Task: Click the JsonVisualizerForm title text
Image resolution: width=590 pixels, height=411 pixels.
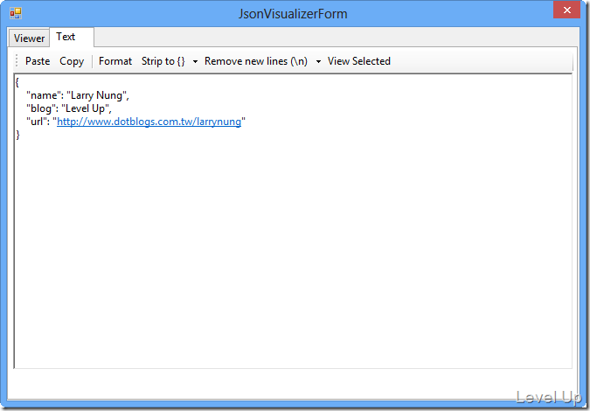Action: pos(293,13)
